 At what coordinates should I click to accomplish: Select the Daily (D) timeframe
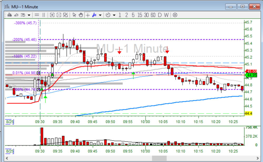(x=159, y=15)
